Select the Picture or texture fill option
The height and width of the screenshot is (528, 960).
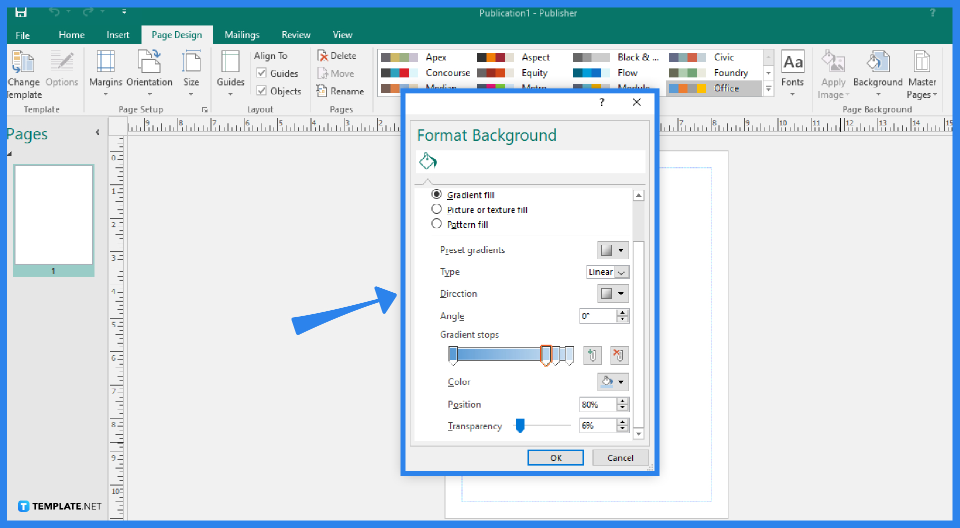tap(436, 209)
